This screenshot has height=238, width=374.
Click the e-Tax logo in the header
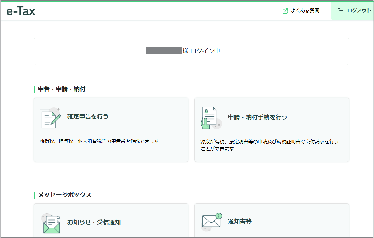coord(21,11)
